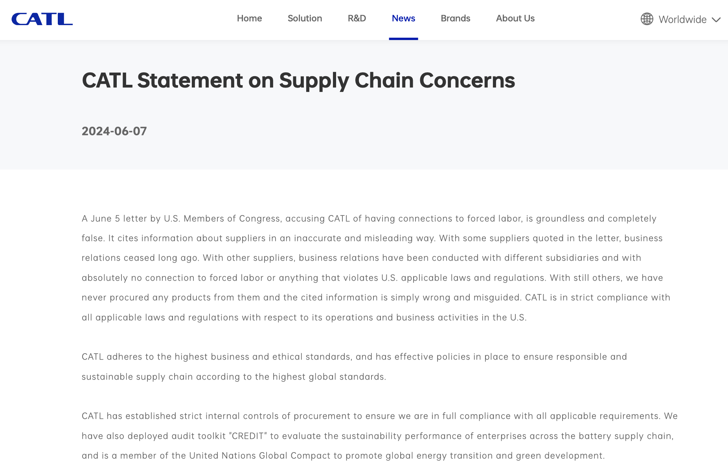728x471 pixels.
Task: Click the globe language icon
Action: [x=647, y=19]
